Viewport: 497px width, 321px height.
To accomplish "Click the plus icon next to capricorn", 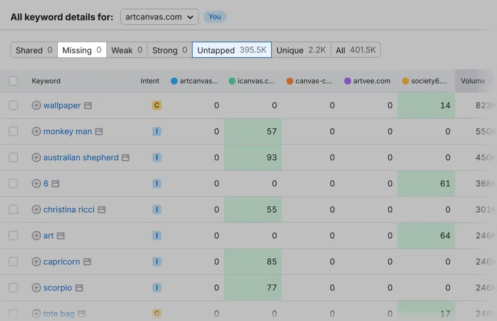I will click(x=36, y=262).
